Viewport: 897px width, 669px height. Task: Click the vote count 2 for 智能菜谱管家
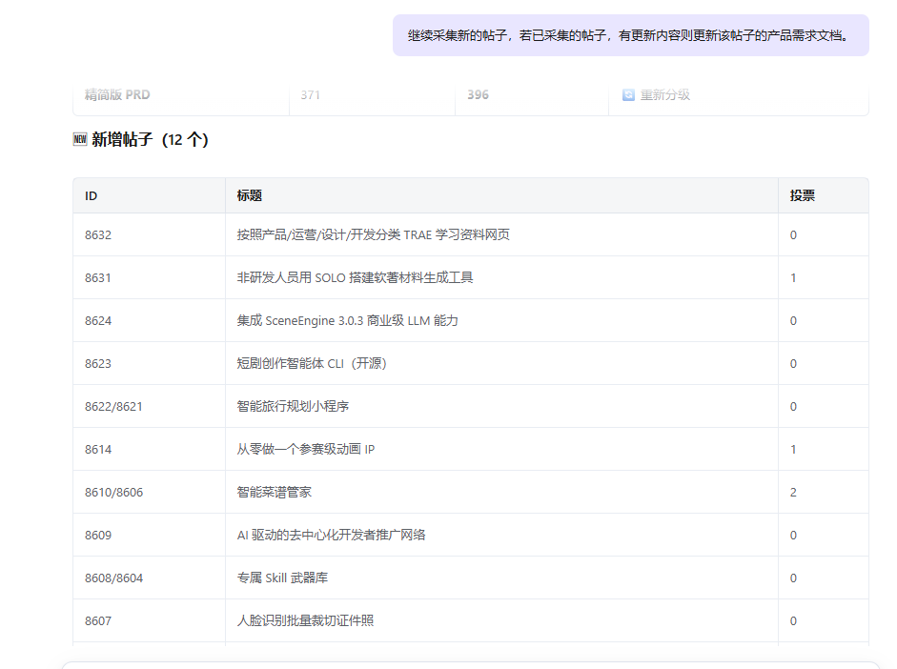[x=793, y=493]
